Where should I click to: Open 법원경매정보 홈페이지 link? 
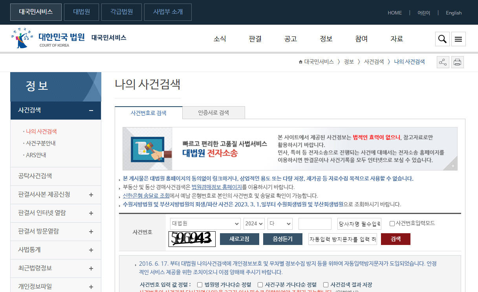tap(216, 187)
